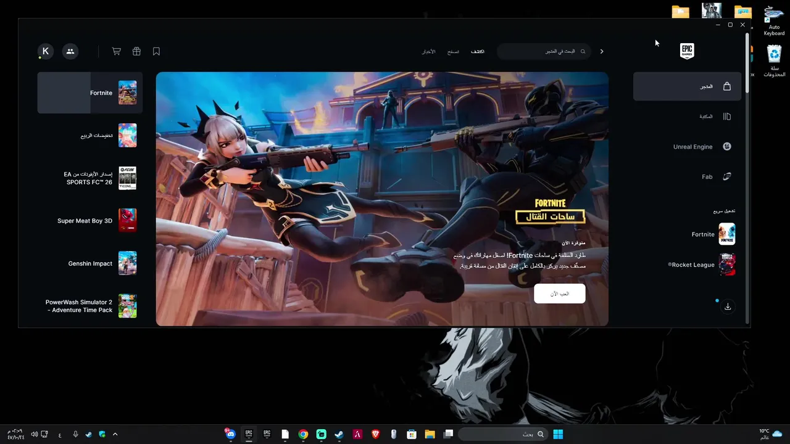Switch to the تصفح (Browse) tab
The height and width of the screenshot is (444, 790).
453,52
